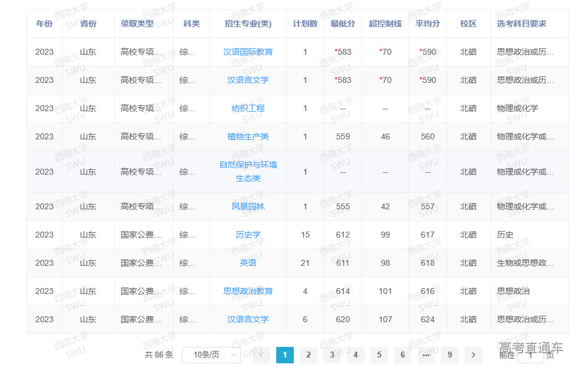This screenshot has width=580, height=371.
Task: Open the 英语 major link
Action: 248,263
